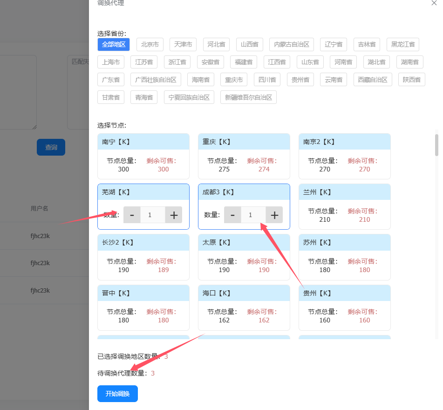Decrease 成都3 node quantity with minus
This screenshot has height=410, width=443.
pos(232,215)
